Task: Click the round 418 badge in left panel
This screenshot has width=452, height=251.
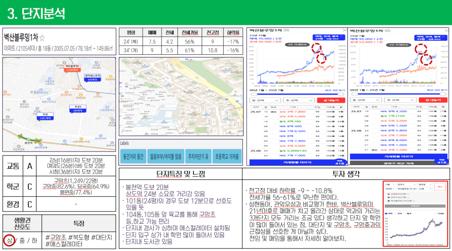Action: 339,162
